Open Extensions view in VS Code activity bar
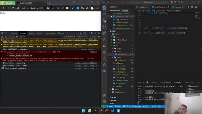 pyautogui.click(x=104, y=33)
